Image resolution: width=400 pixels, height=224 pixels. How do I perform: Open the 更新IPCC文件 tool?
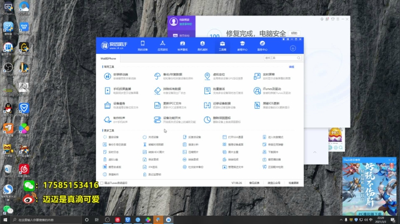[x=170, y=105]
